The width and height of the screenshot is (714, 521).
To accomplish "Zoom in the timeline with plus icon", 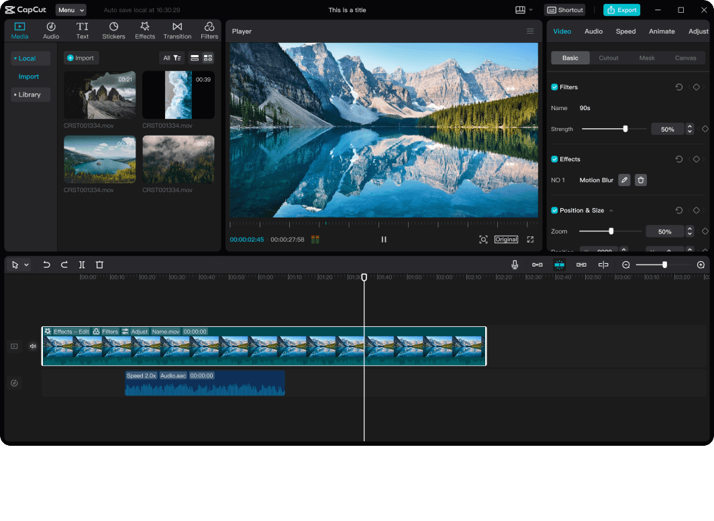I will (x=701, y=265).
